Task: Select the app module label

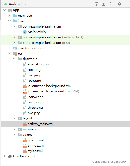Action: [16, 10]
